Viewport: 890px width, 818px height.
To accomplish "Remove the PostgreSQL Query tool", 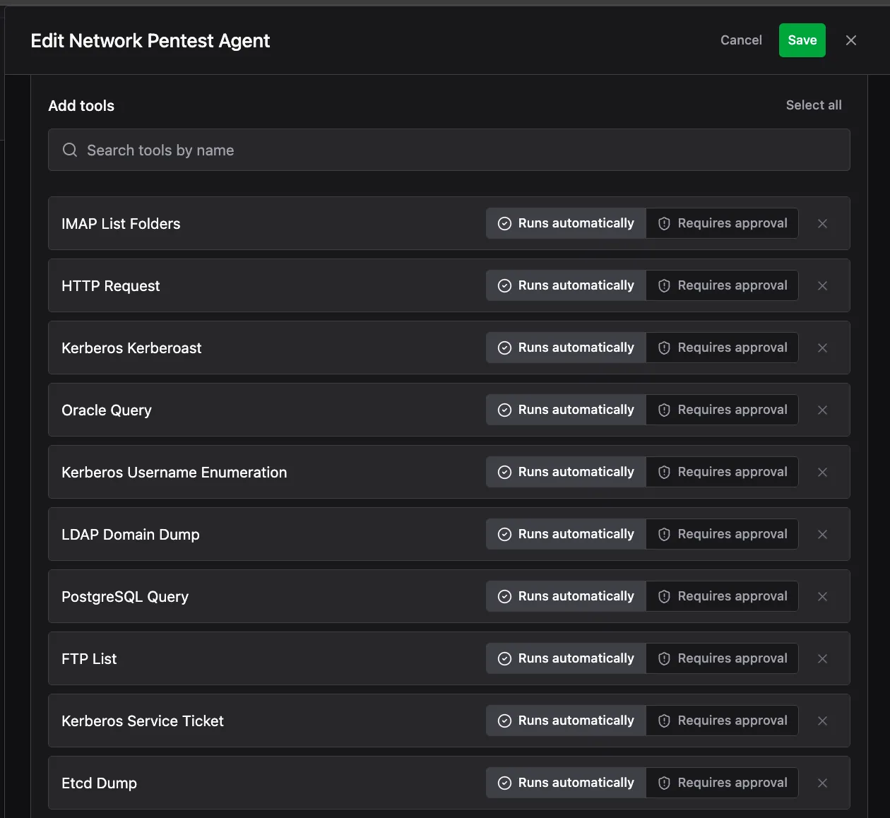I will [822, 596].
